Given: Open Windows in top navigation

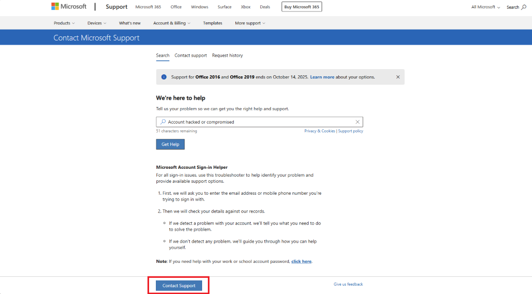Looking at the screenshot, I should point(199,7).
